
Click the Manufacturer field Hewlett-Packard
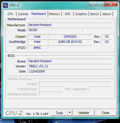[70, 25]
